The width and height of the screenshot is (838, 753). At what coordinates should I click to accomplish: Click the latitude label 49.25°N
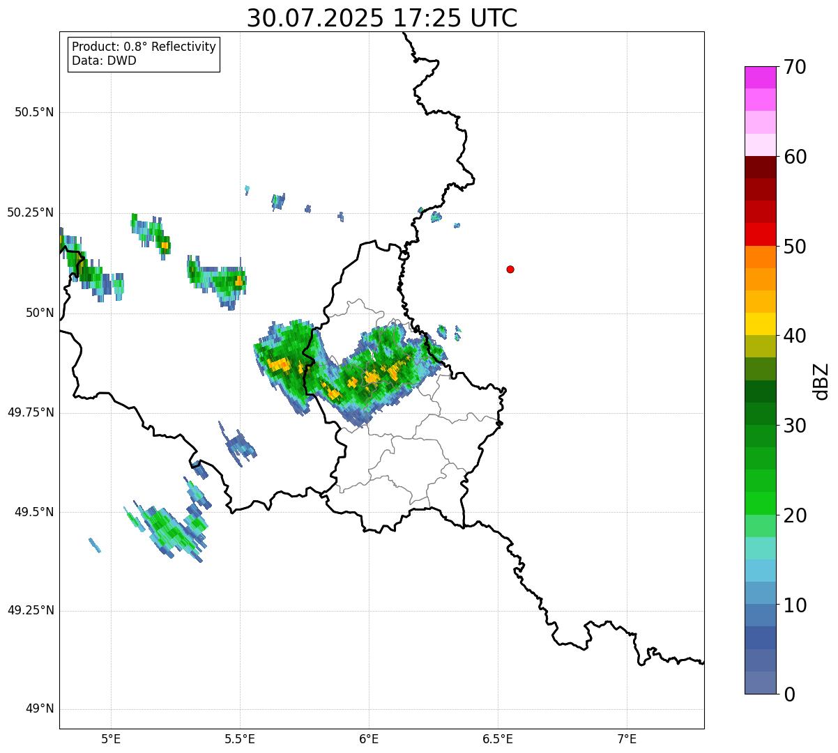30,611
